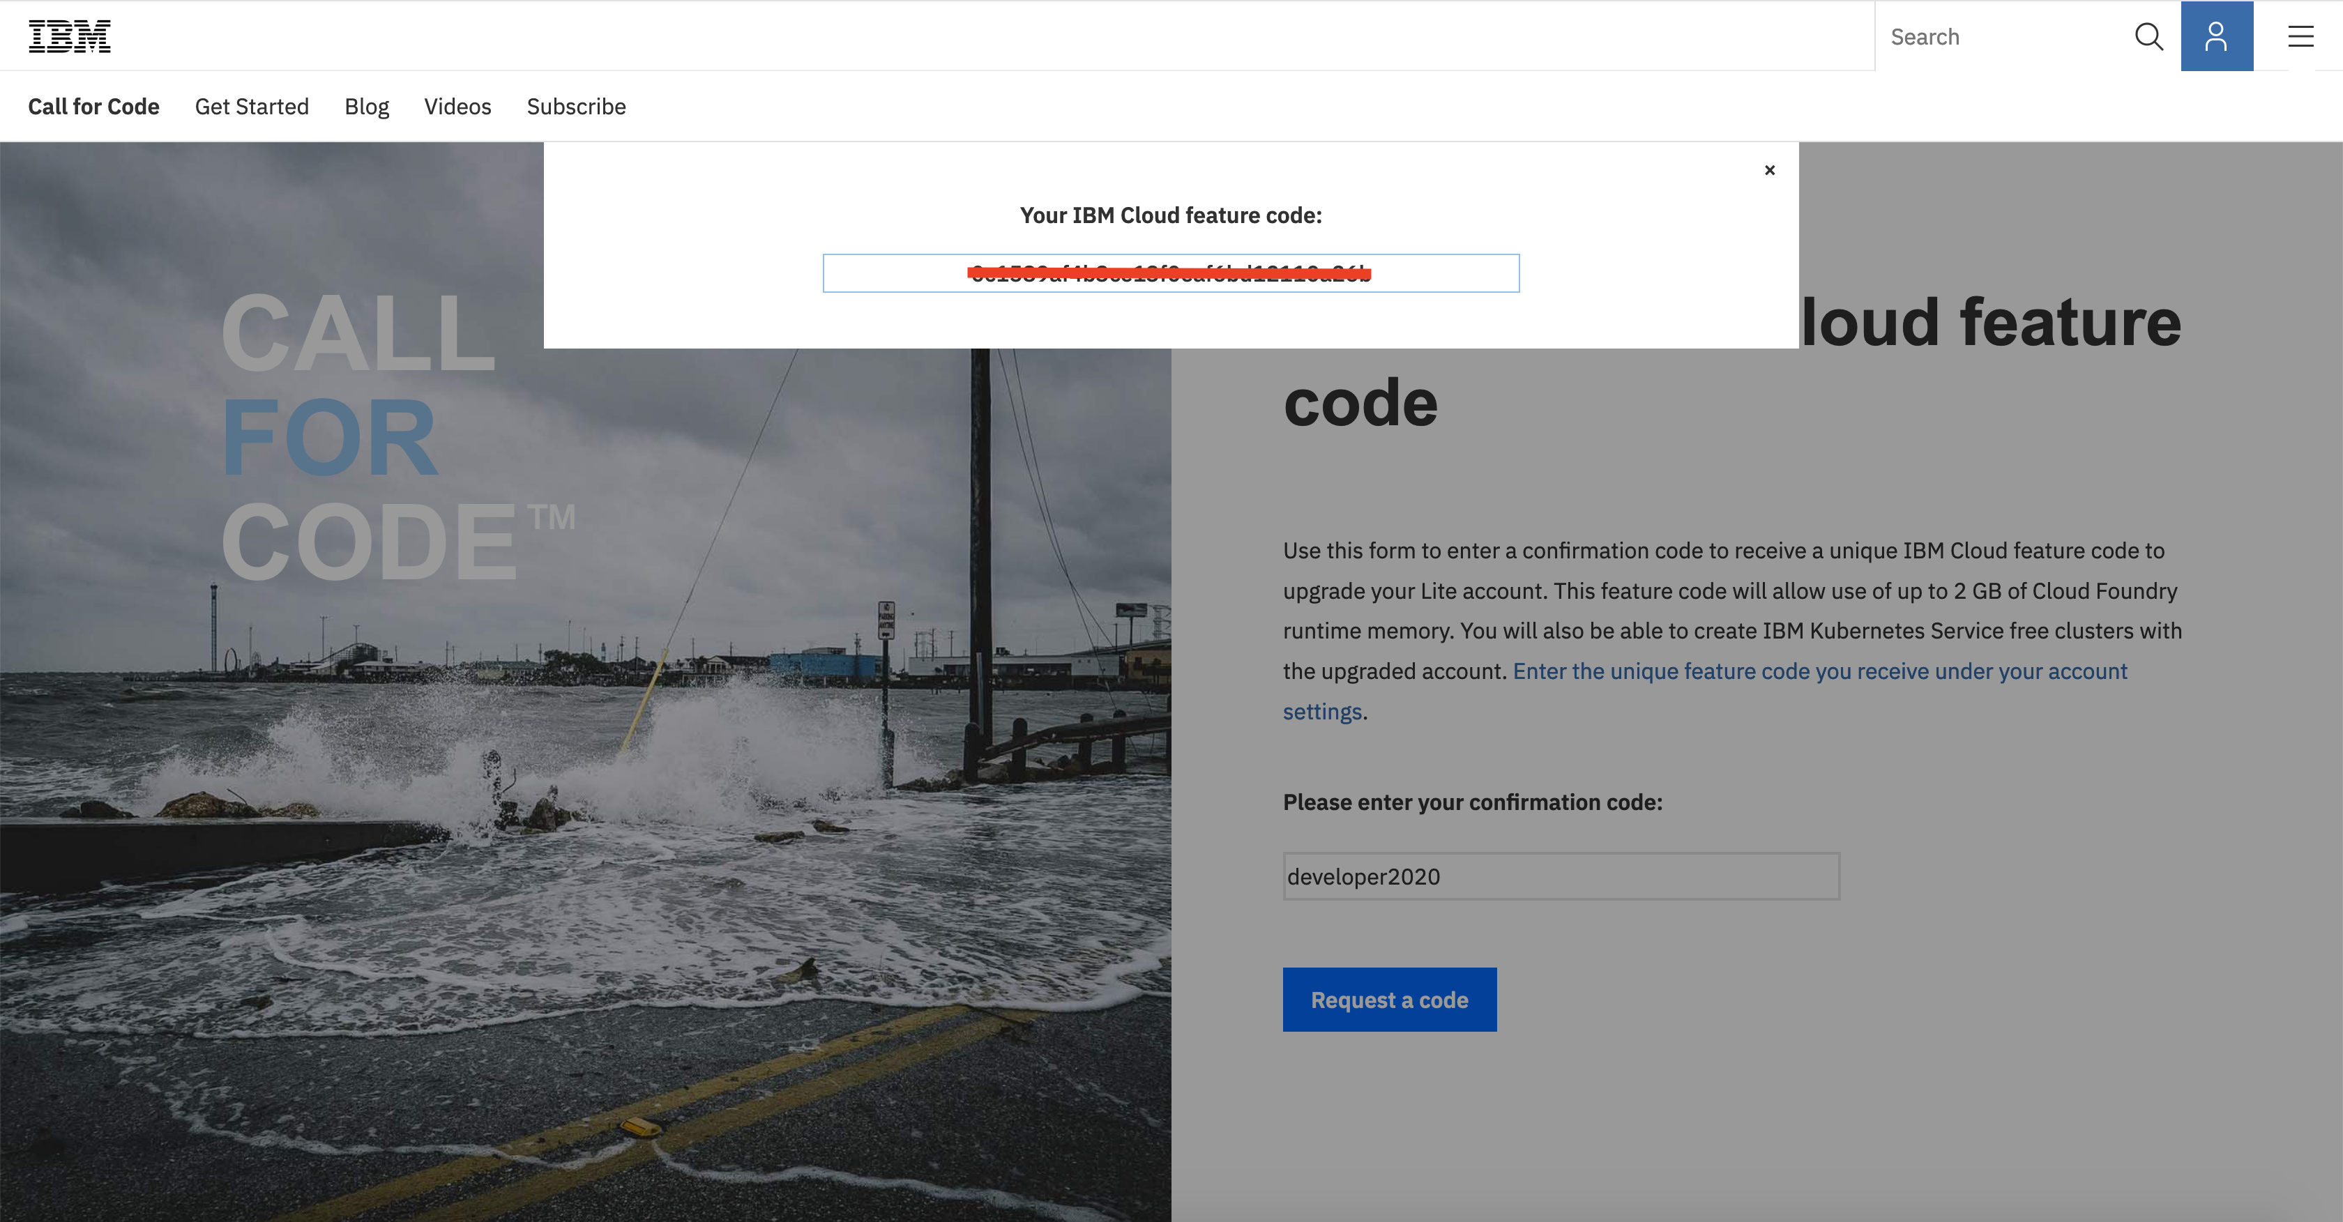Click Subscribe in the navigation bar
This screenshot has width=2343, height=1222.
[x=576, y=107]
